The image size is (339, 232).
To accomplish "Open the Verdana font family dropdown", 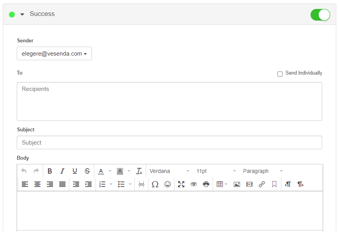I will coord(169,171).
